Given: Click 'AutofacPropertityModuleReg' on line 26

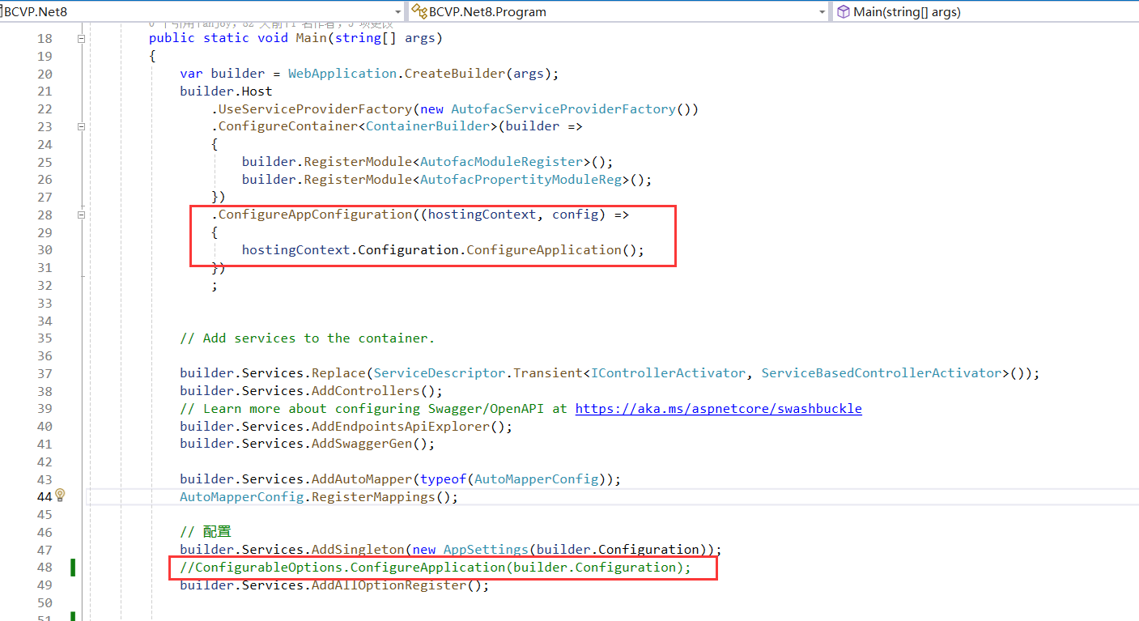Looking at the screenshot, I should 521,179.
